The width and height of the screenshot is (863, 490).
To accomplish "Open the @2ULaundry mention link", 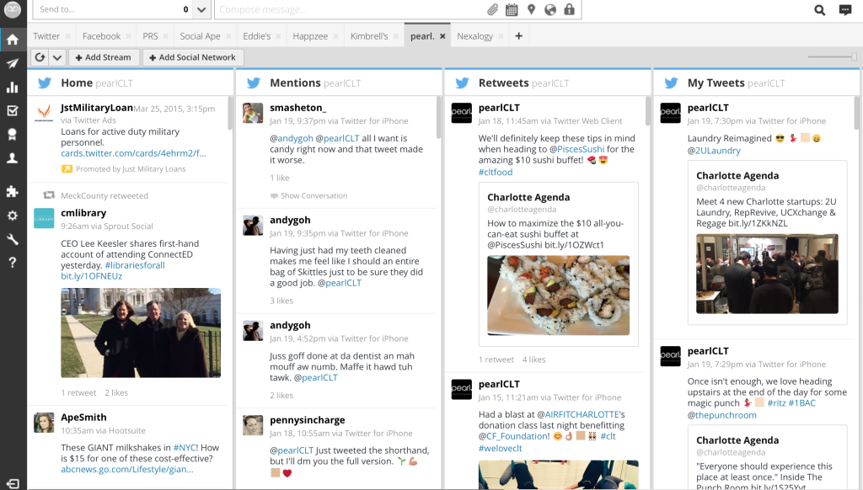I will [714, 151].
